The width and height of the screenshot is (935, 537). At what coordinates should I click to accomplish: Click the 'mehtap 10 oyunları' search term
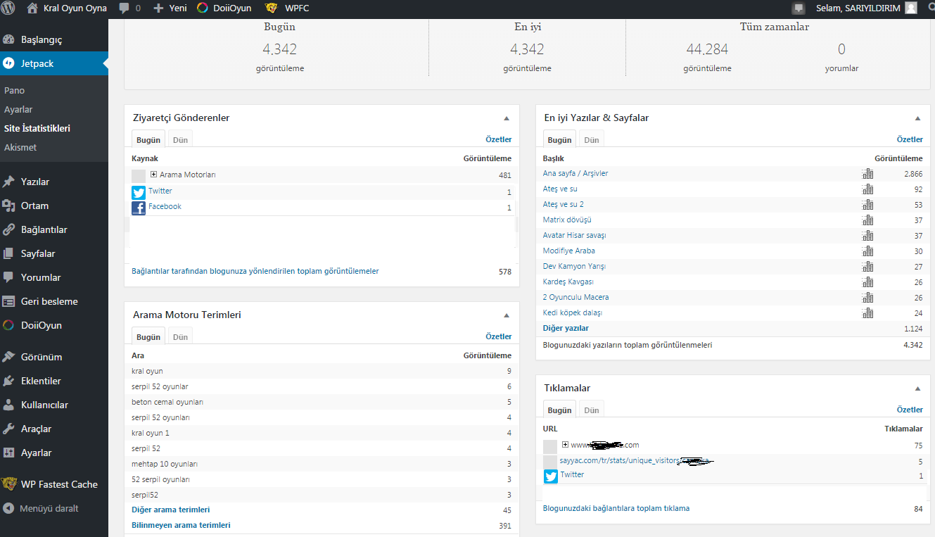(x=165, y=464)
